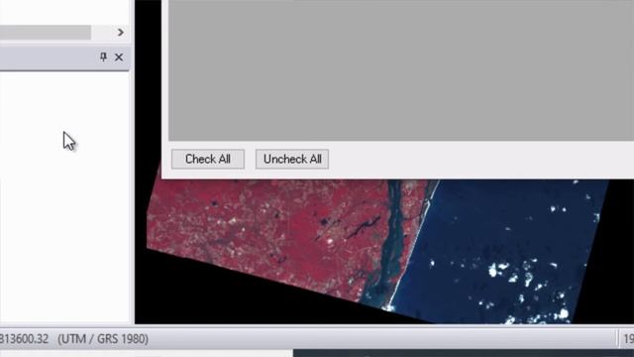634x357 pixels.
Task: Click the scrollbar right arrow in left panel
Action: (120, 33)
